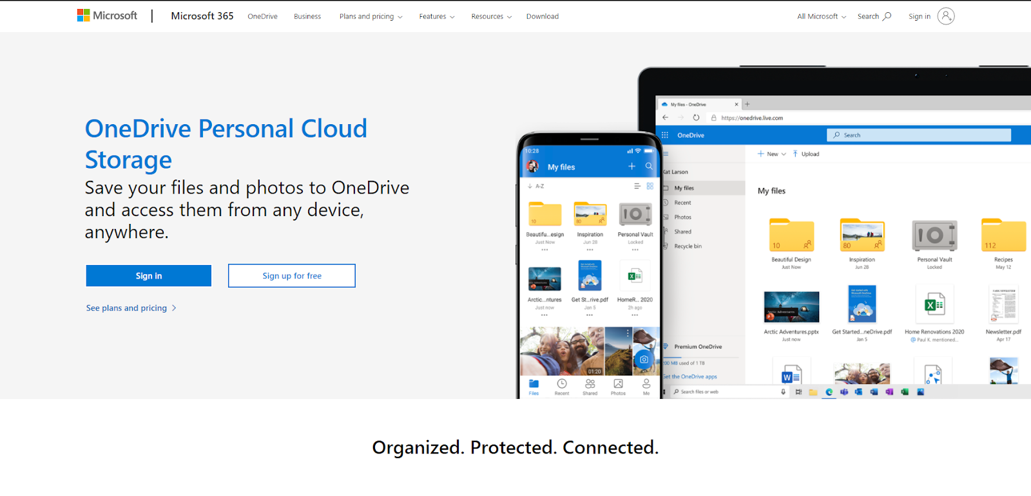Expand the Plans and pricing menu
Viewport: 1031px width, 496px height.
(x=371, y=17)
